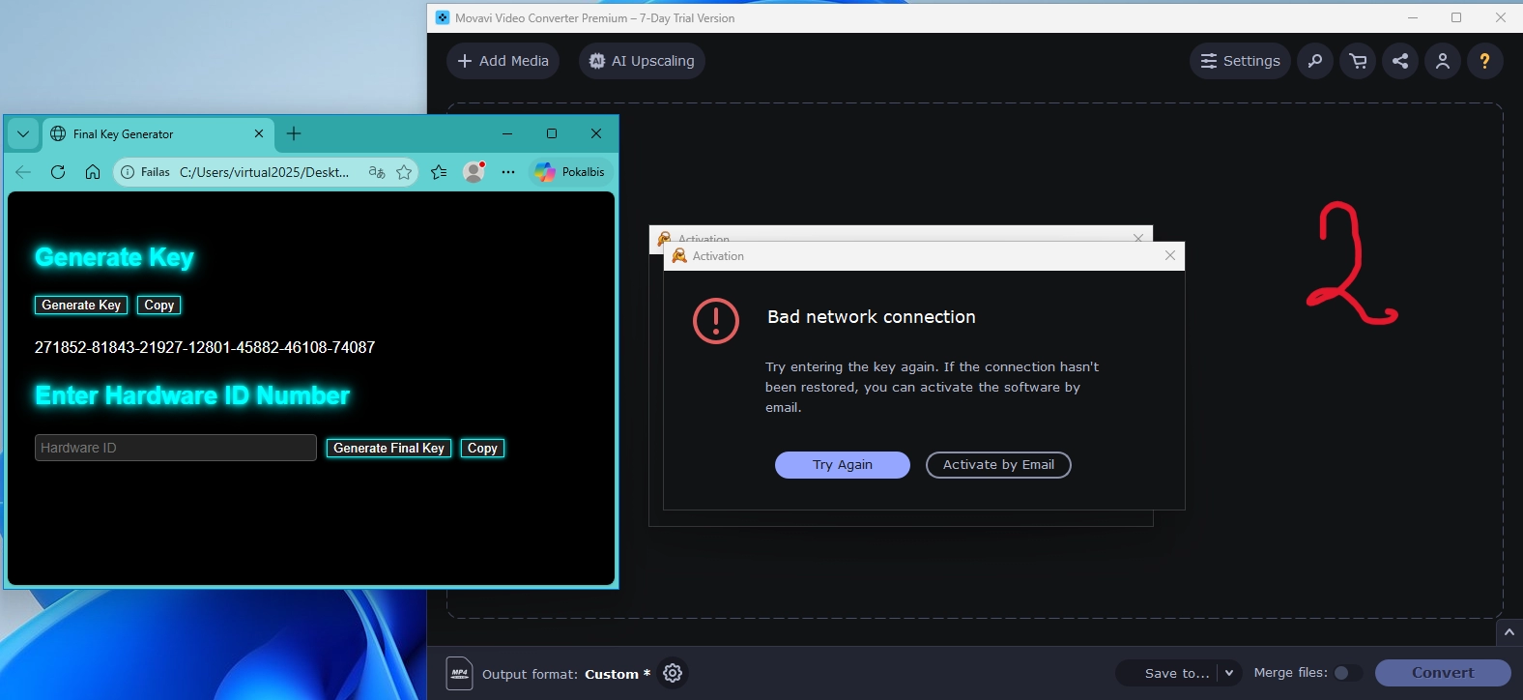Click the browser favorites star icon
The image size is (1523, 700).
404,172
